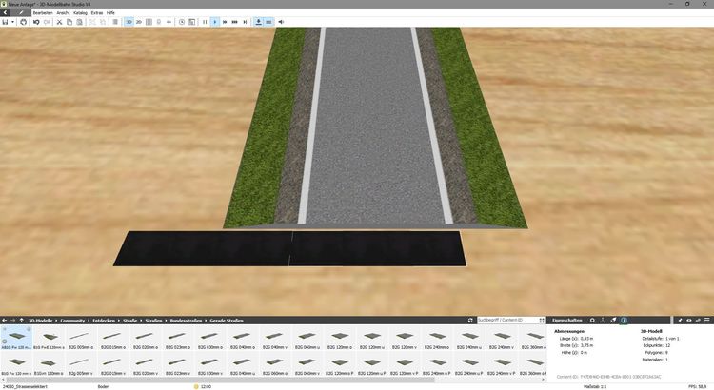714x390 pixels.
Task: Click the pin icon in properties panel
Action: click(680, 321)
